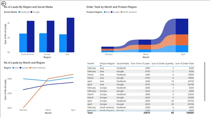Sort table by Sum of No of Leads header
This screenshot has height=118, width=210.
click(140, 64)
